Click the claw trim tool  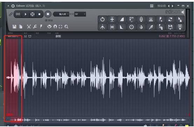pyautogui.click(x=103, y=27)
